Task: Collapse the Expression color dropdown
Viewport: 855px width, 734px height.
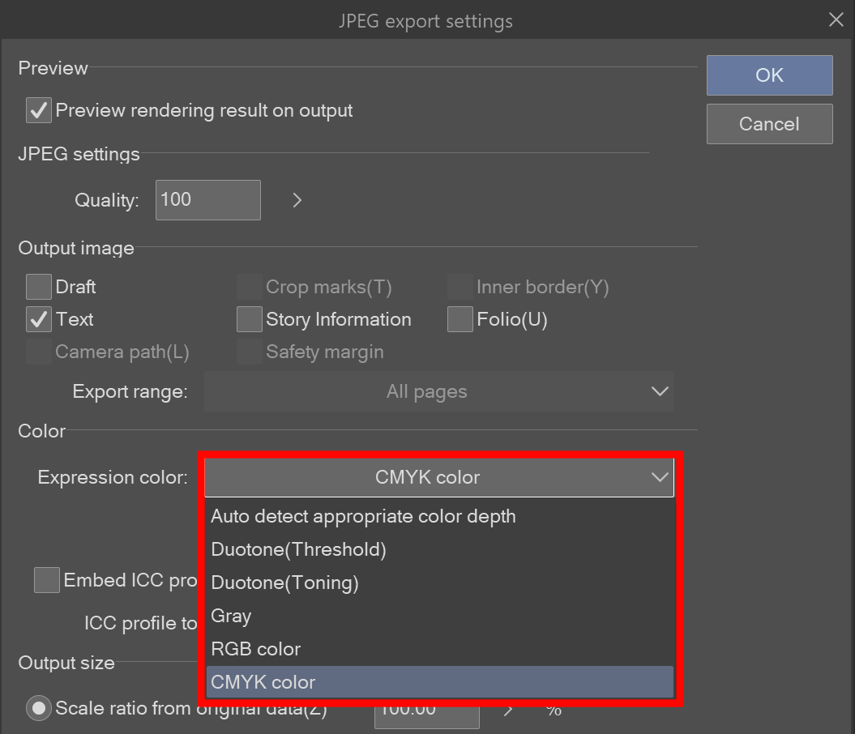Action: pos(438,478)
